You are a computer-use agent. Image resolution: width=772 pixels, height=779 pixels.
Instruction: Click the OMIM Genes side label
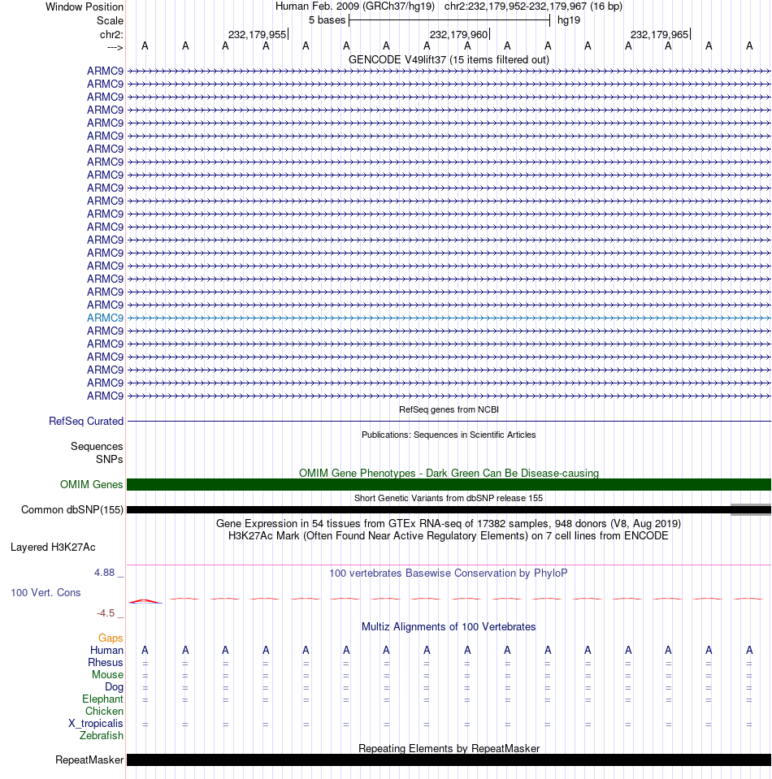coord(92,484)
